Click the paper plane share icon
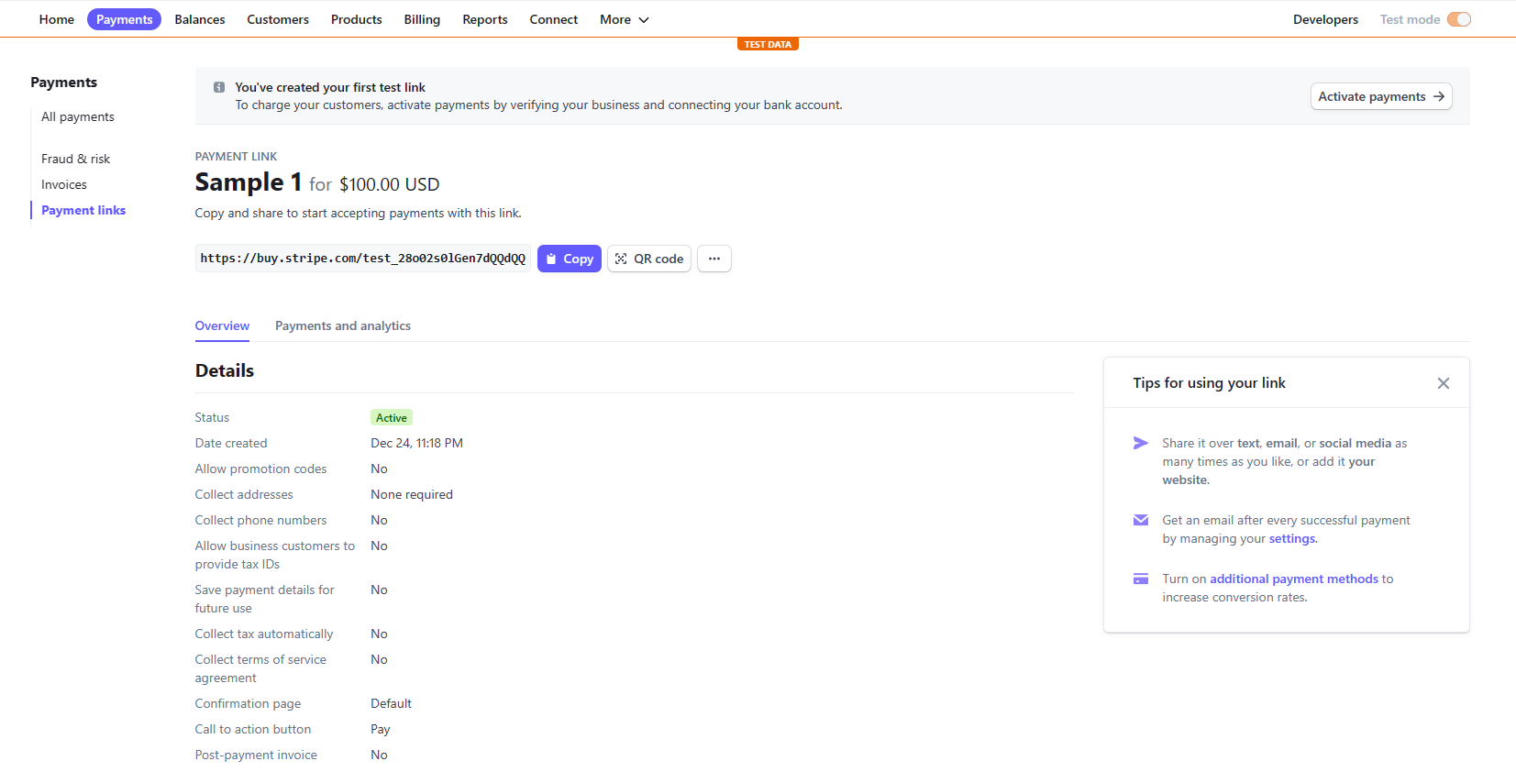The image size is (1516, 783). click(1141, 443)
